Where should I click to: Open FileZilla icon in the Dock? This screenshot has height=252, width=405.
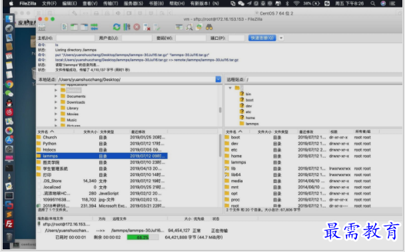pyautogui.click(x=9, y=224)
